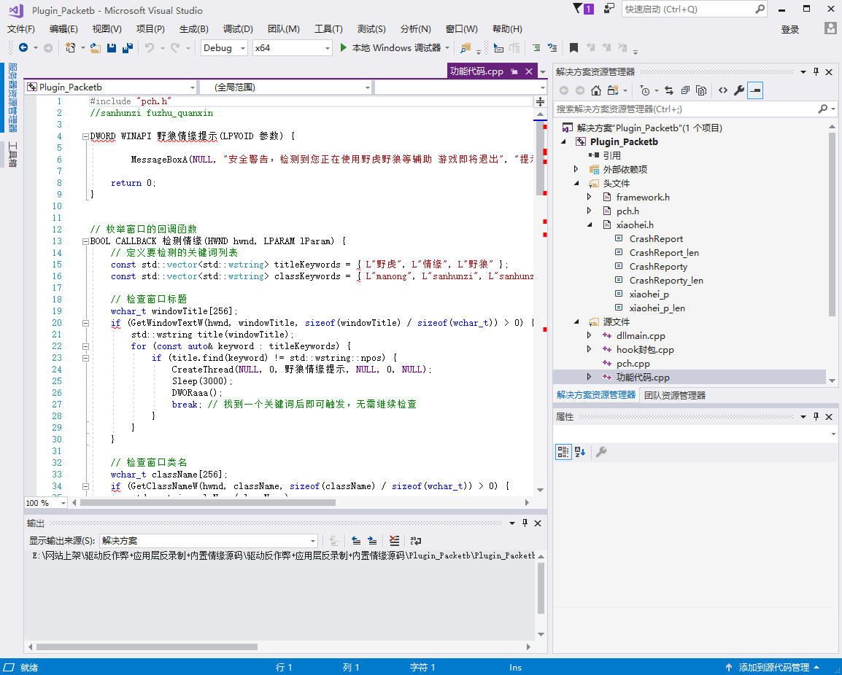
Task: Expand the framework.h tree node
Action: click(x=590, y=198)
